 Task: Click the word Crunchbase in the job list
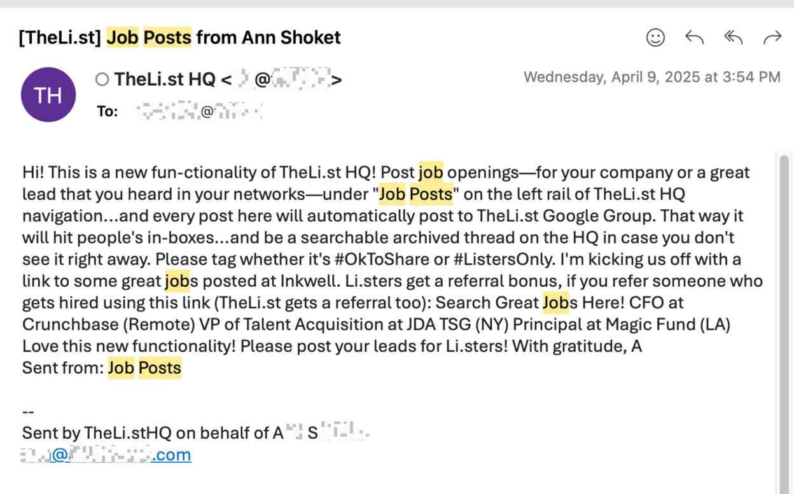pyautogui.click(x=70, y=324)
